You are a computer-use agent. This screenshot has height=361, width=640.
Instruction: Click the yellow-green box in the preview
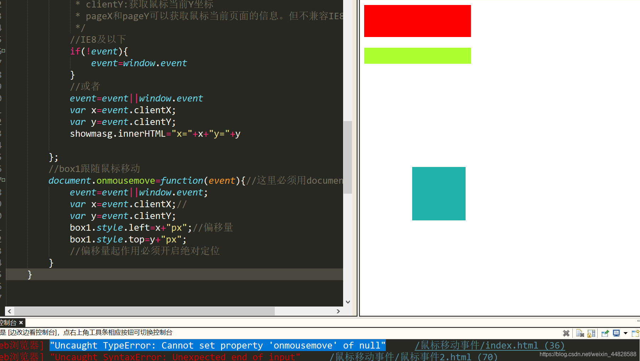tap(417, 56)
